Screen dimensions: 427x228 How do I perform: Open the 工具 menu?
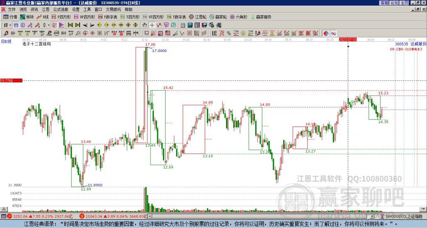pyautogui.click(x=87, y=10)
